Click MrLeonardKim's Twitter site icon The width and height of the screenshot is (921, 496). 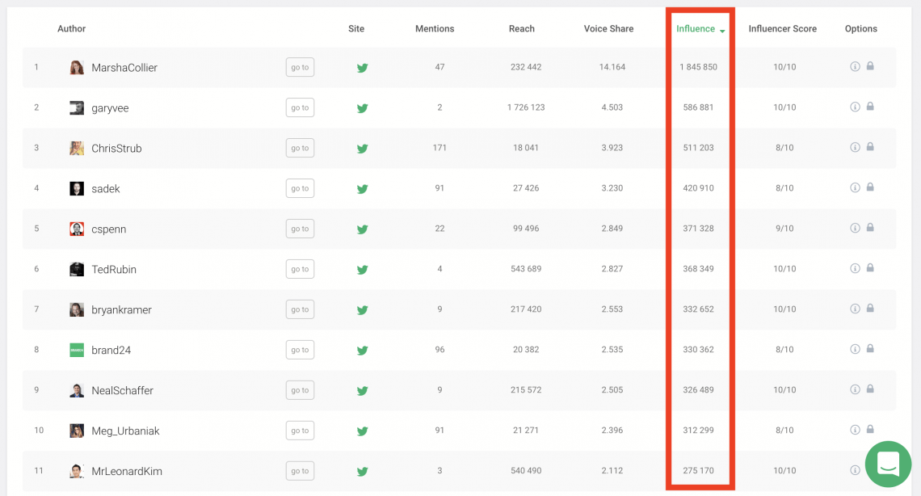(x=363, y=471)
